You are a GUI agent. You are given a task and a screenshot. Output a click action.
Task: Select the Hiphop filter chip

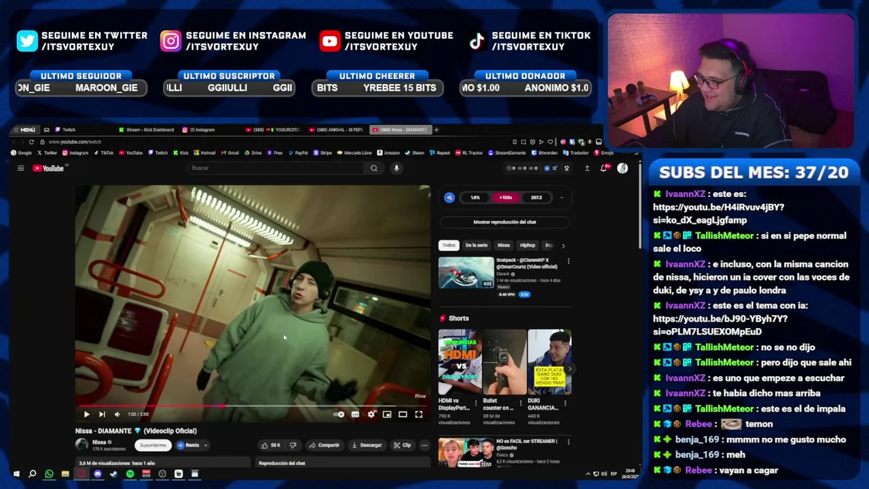click(528, 245)
